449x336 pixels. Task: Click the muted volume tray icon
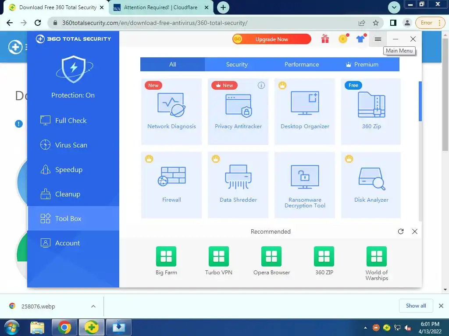[x=408, y=328]
